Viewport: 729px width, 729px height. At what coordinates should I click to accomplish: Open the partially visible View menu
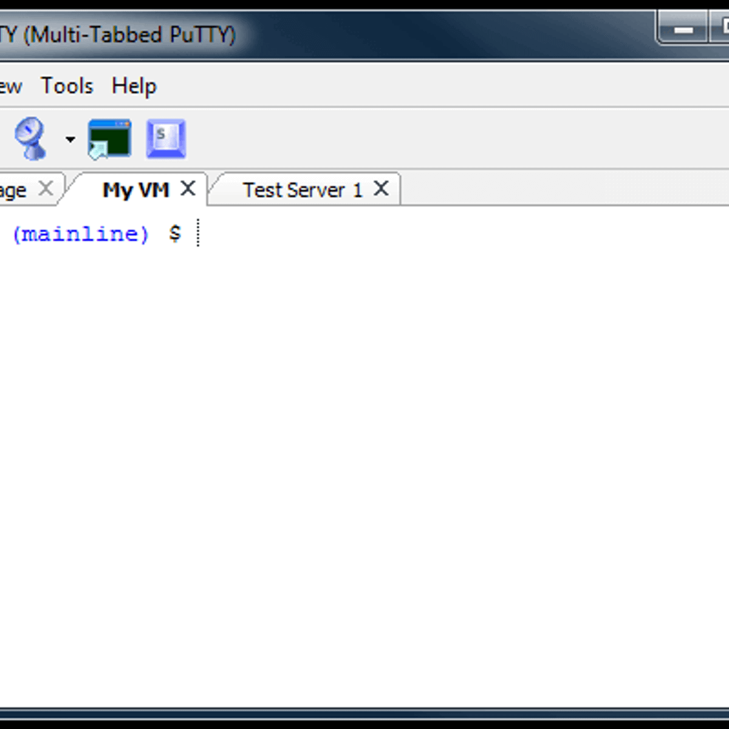pyautogui.click(x=10, y=86)
